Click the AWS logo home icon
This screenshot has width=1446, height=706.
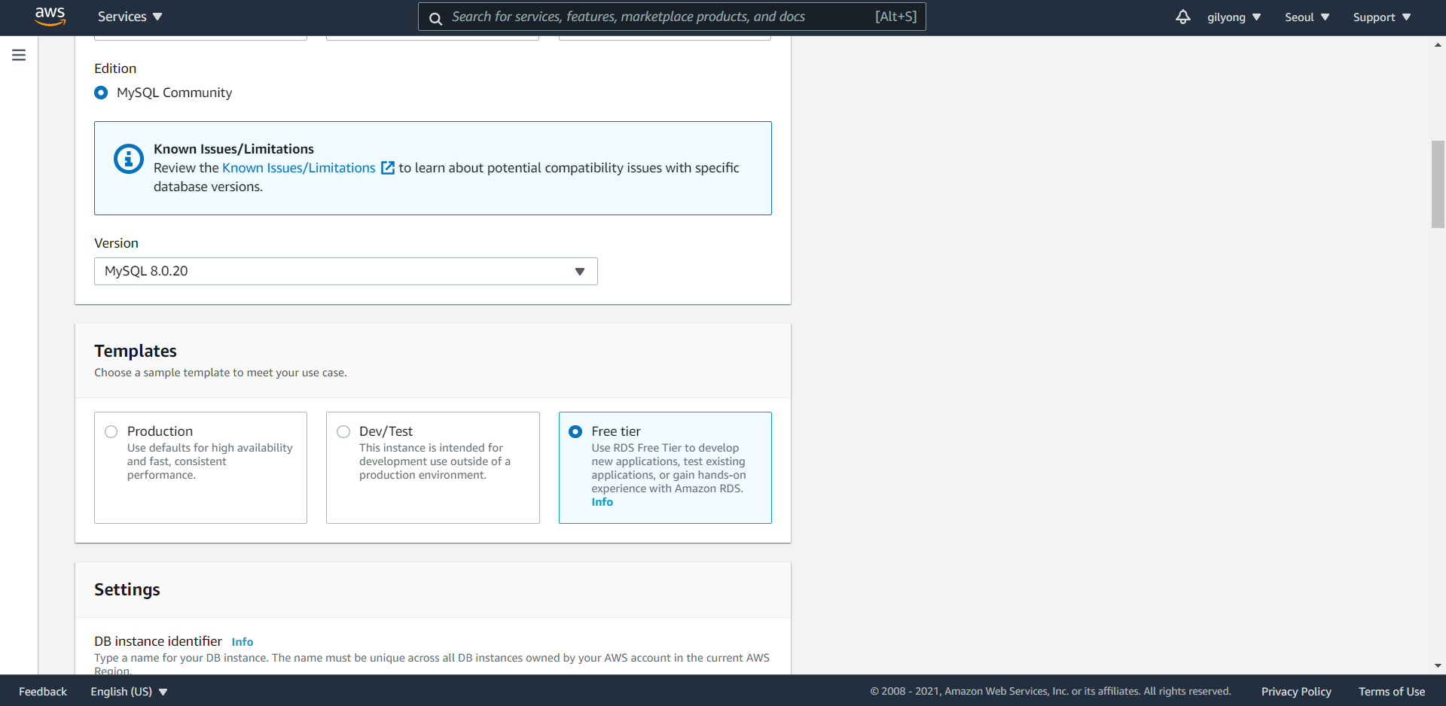point(50,17)
